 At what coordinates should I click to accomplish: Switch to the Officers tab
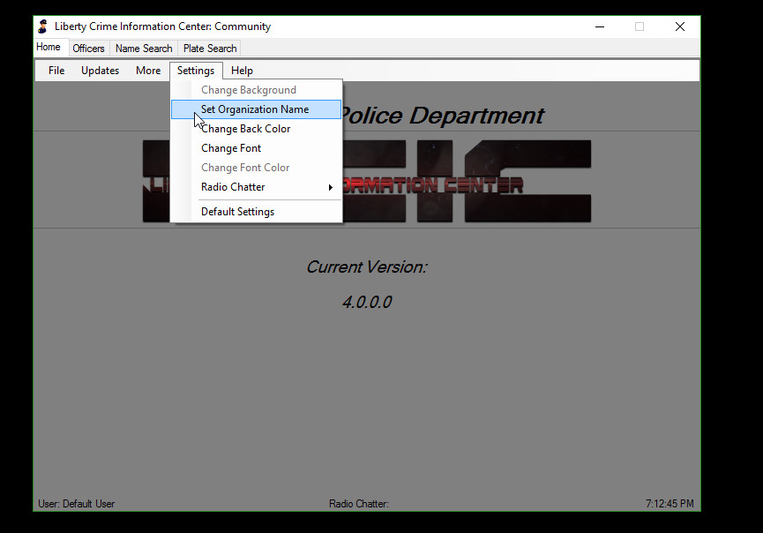88,49
